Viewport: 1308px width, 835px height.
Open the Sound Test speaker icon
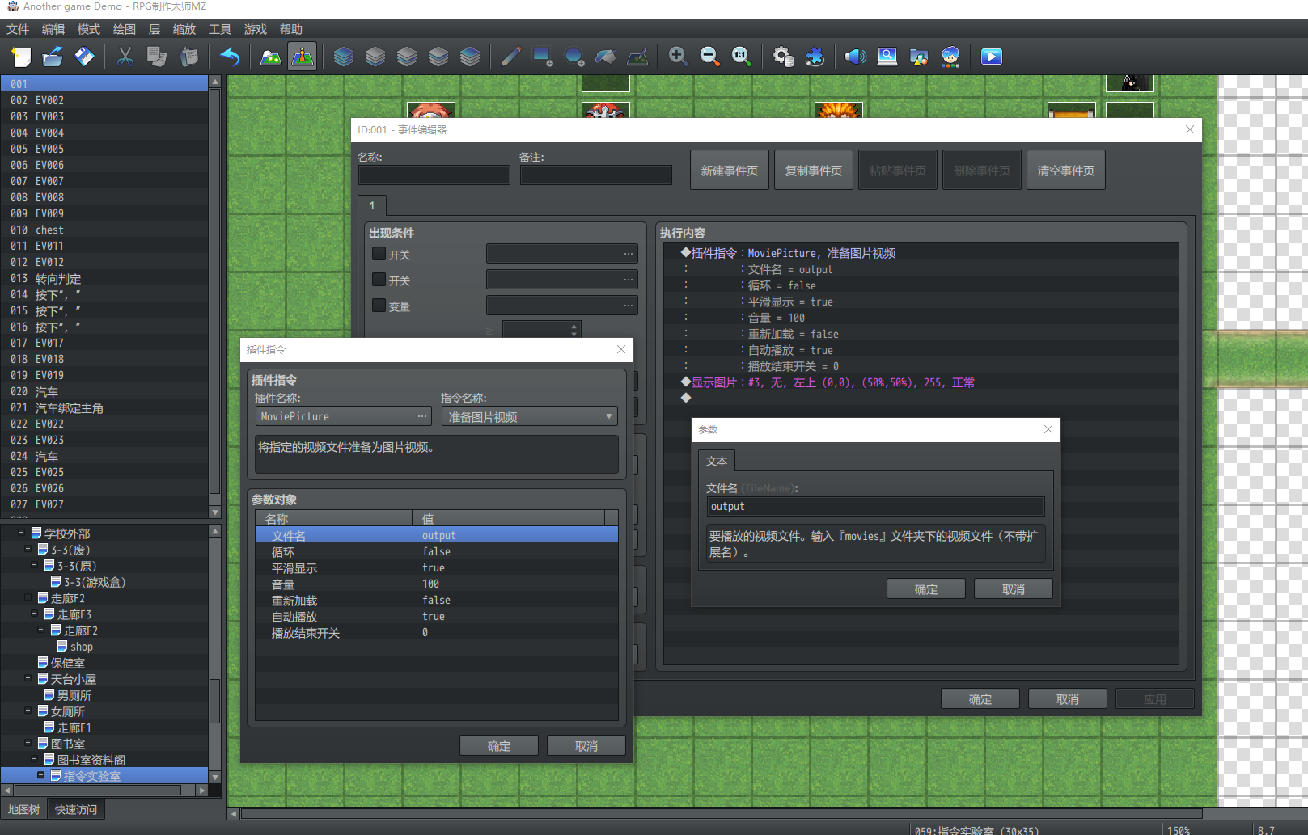(855, 57)
